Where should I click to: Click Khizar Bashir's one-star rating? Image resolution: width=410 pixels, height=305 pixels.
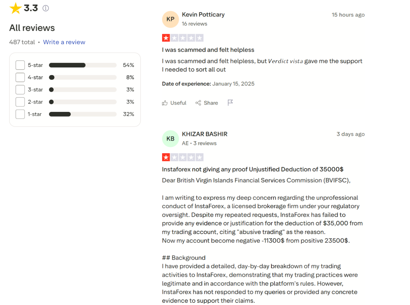[183, 157]
